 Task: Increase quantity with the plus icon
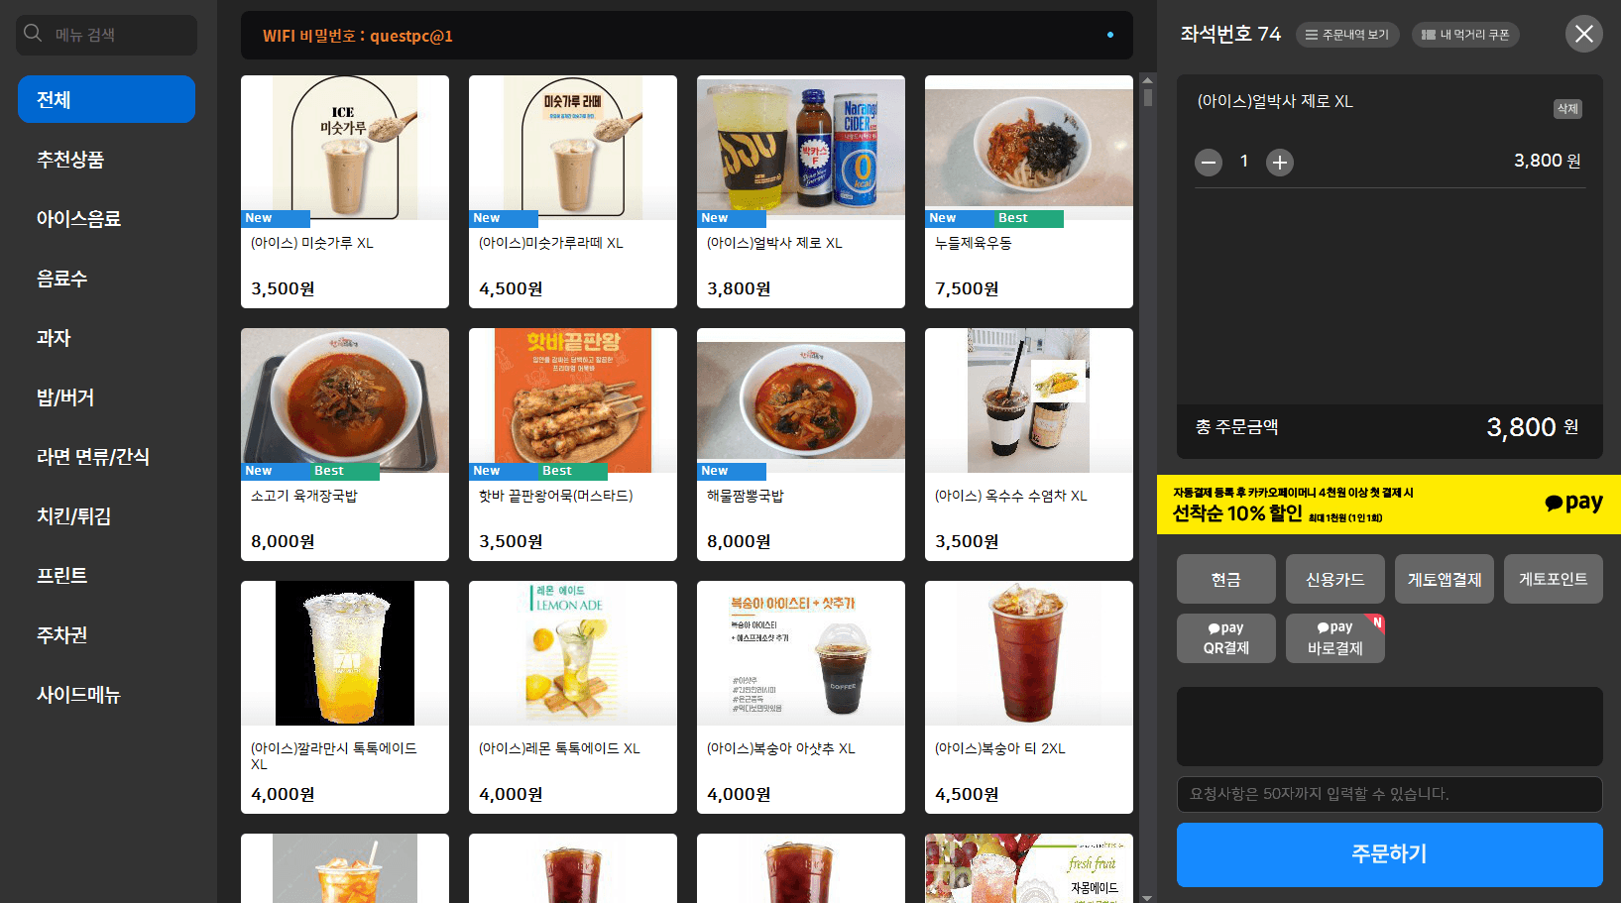click(1280, 163)
